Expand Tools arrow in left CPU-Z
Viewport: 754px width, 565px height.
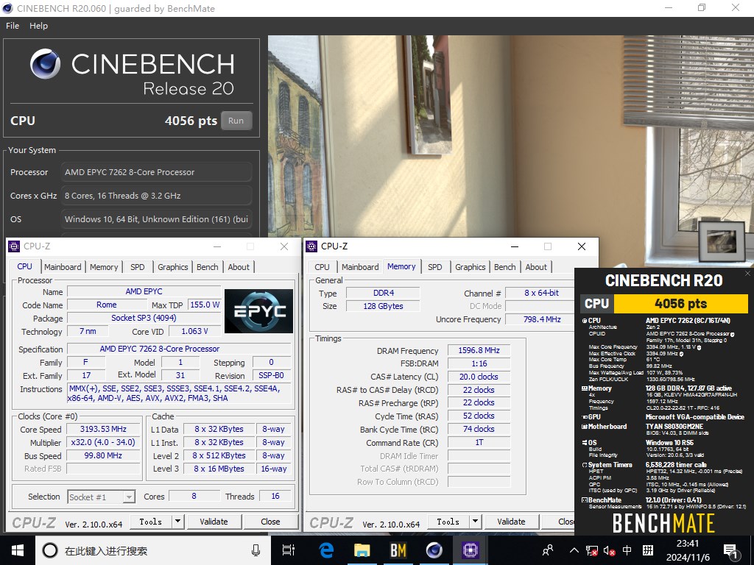click(x=177, y=522)
